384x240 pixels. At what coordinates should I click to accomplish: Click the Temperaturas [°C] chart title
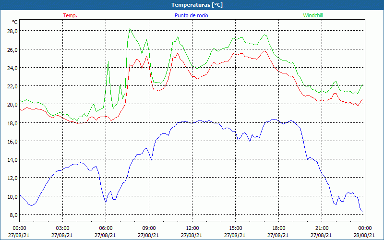click(x=197, y=5)
